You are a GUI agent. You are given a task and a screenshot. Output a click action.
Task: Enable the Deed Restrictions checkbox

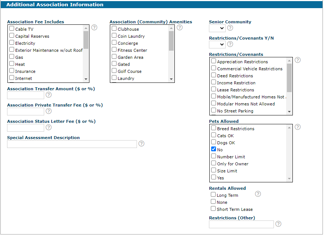coord(213,75)
